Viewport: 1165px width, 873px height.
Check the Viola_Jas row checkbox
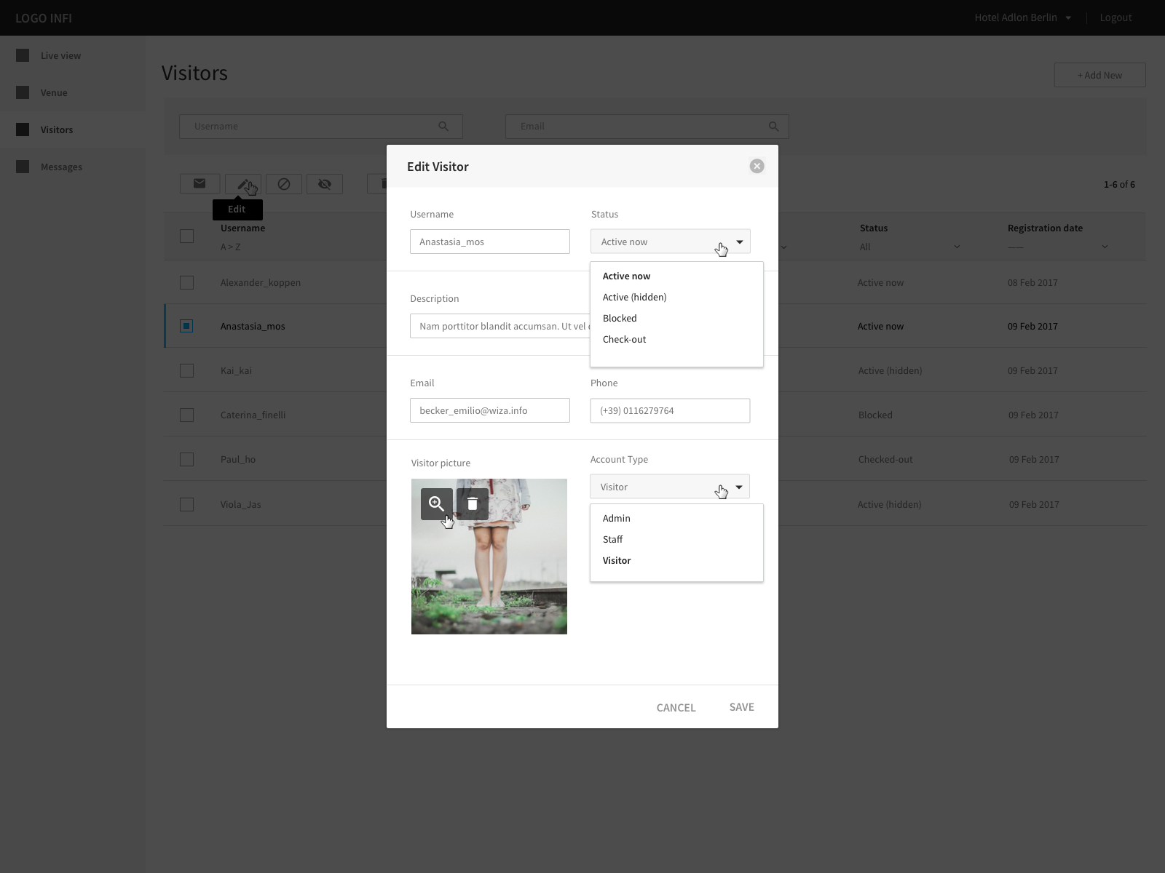pyautogui.click(x=186, y=504)
